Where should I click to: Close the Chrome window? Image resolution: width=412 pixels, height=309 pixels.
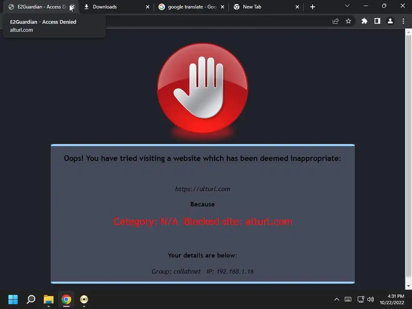402,6
